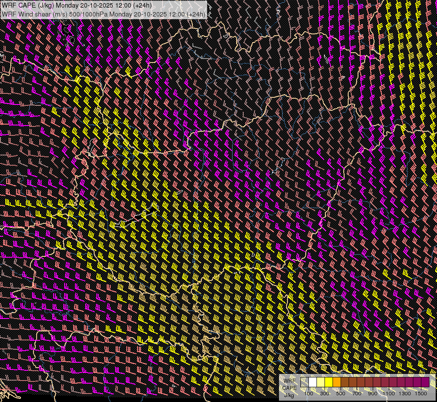Click the 1500 label on the legend
The image size is (437, 402).
click(x=421, y=394)
